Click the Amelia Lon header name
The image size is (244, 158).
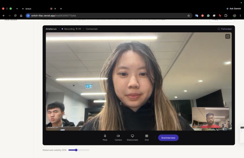51,29
